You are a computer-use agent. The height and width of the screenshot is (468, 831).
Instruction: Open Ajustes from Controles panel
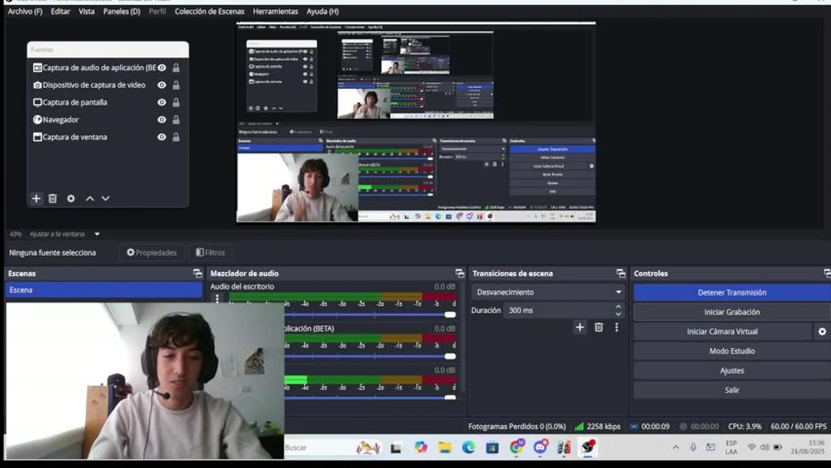pyautogui.click(x=732, y=370)
